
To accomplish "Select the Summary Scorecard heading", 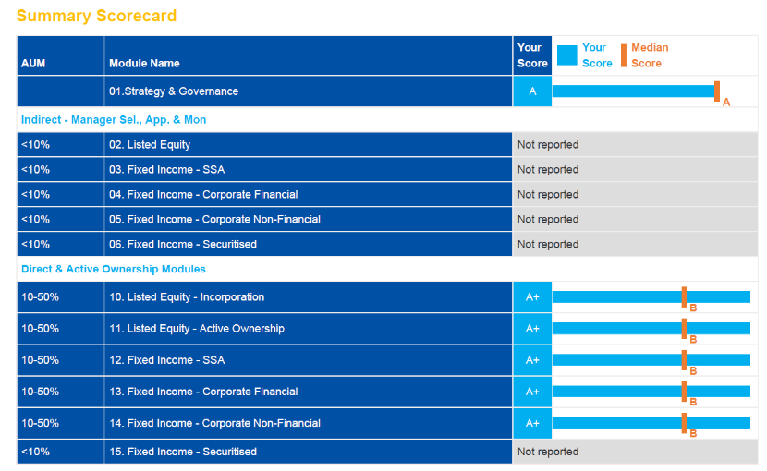I will point(96,16).
